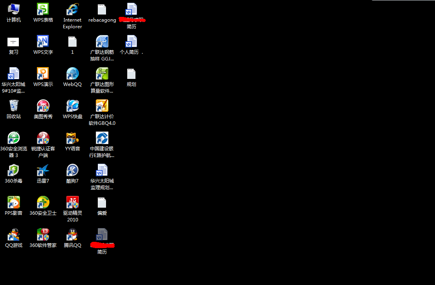Click the 360安全浏览器 3 shortcut
This screenshot has height=285, width=435.
14,138
